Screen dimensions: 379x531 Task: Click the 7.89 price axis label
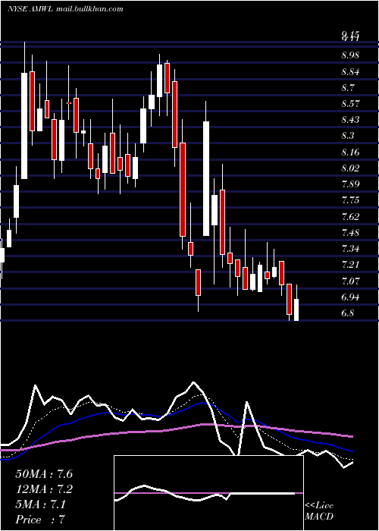point(351,184)
